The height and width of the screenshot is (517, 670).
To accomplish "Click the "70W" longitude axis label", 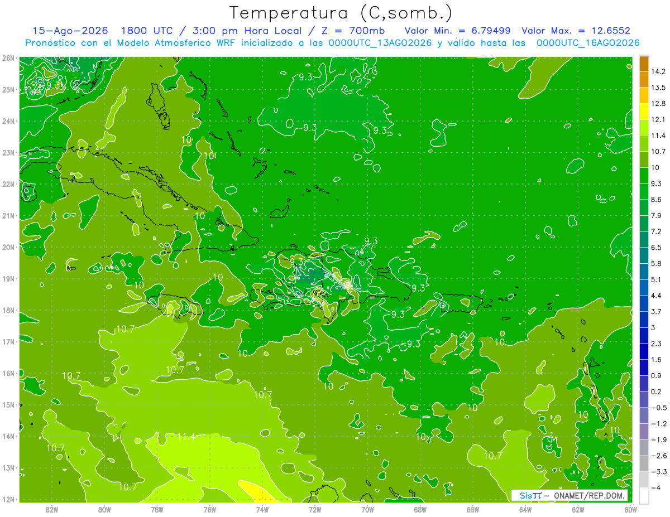I will click(x=367, y=509).
